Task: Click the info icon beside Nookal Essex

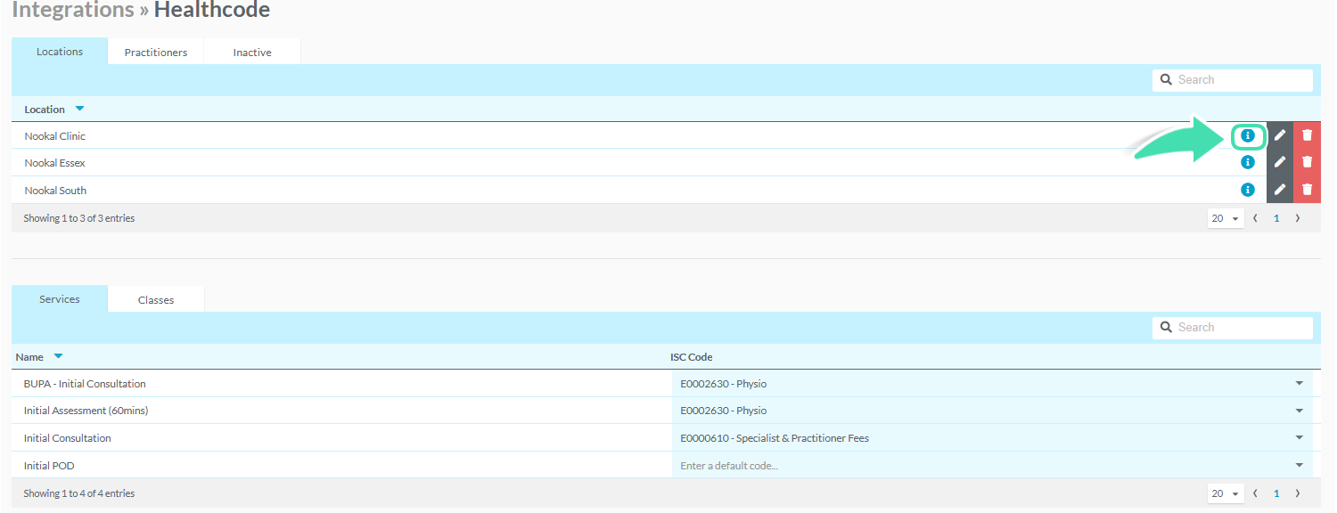Action: (1248, 162)
